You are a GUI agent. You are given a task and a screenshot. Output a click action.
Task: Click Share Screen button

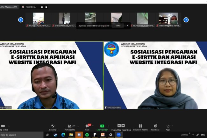pyautogui.click(x=102, y=127)
